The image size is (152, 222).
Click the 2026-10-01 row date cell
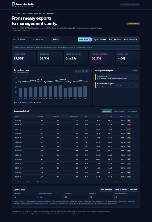pos(18,121)
